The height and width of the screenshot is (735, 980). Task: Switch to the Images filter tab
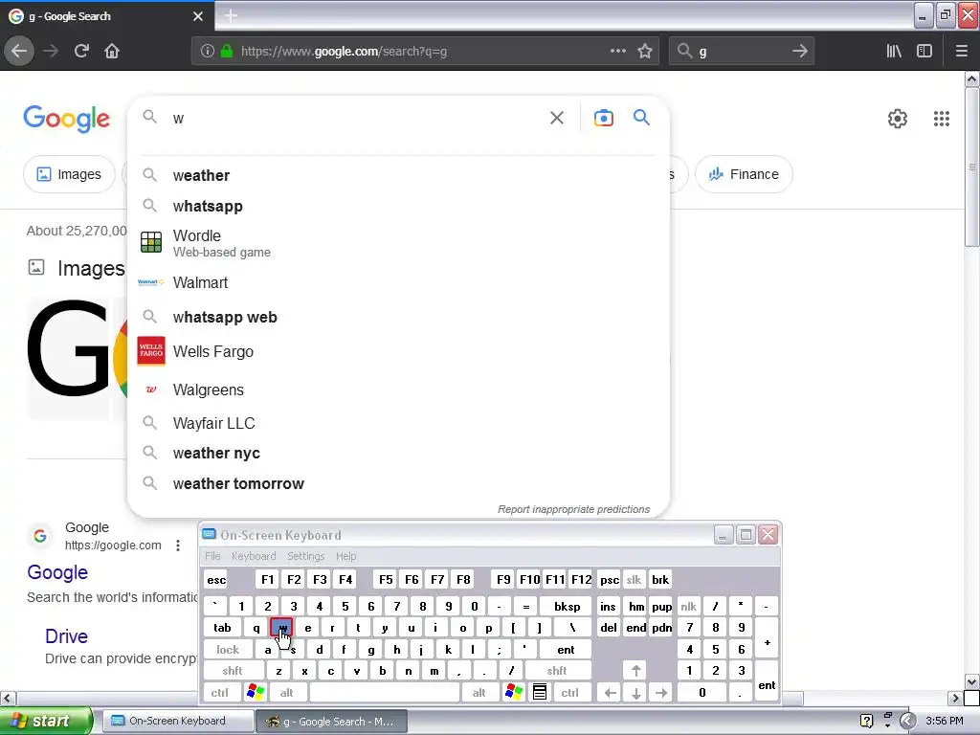[69, 174]
